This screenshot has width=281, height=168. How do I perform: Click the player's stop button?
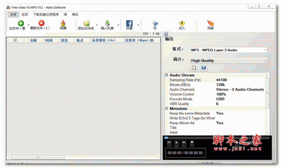point(192,142)
